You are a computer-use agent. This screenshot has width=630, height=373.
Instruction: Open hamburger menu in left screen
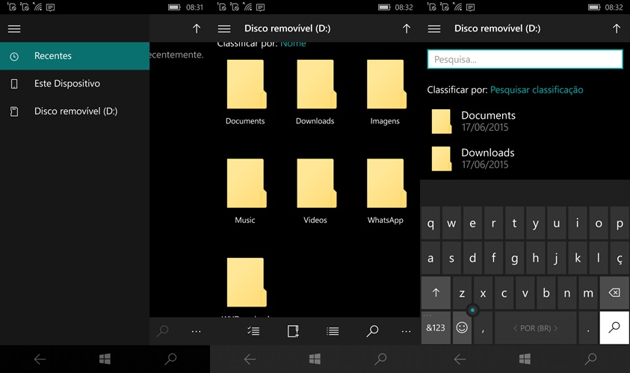click(x=14, y=29)
